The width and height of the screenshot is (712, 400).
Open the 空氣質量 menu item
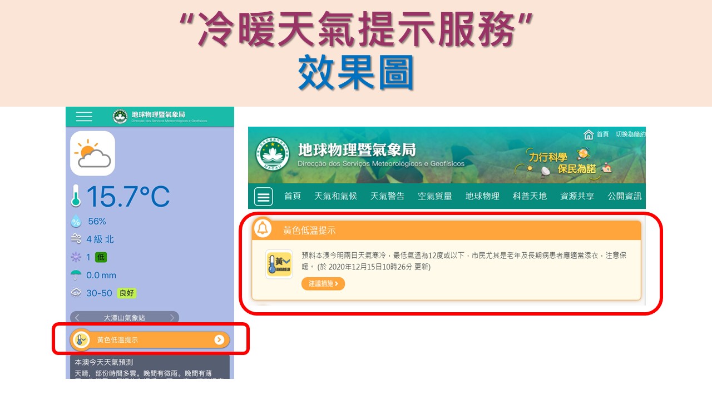435,196
